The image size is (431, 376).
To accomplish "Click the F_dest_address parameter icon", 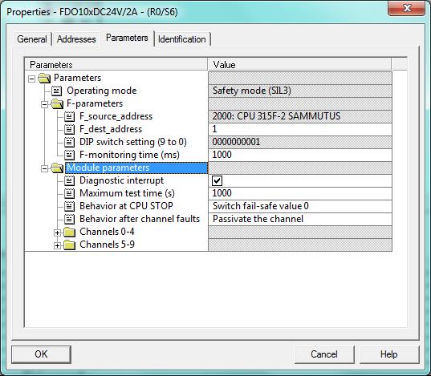I will point(70,129).
